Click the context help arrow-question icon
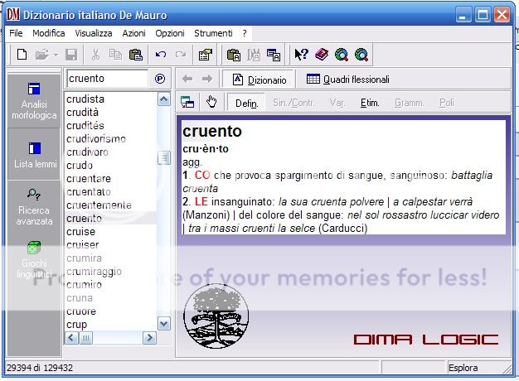Screen dimensions: 519x381 click(x=301, y=54)
